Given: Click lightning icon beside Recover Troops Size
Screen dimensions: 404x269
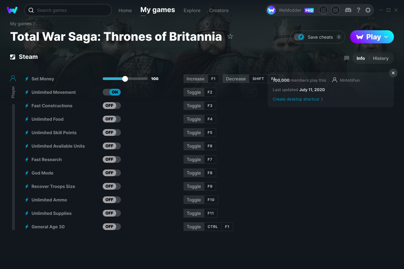Looking at the screenshot, I should coord(27,186).
